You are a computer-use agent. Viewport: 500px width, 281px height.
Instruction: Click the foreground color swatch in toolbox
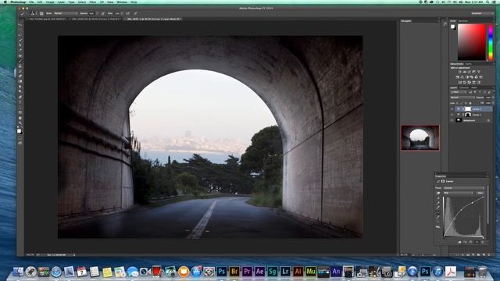click(x=19, y=130)
